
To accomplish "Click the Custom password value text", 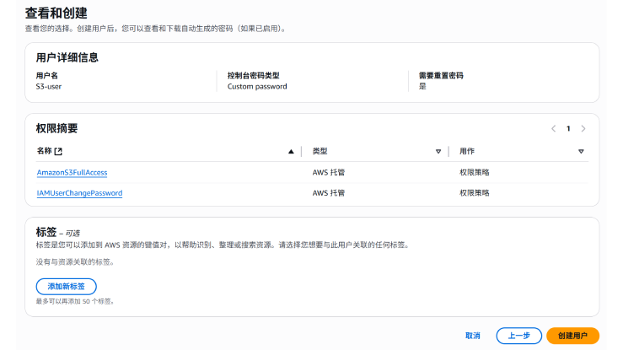I will tap(257, 86).
